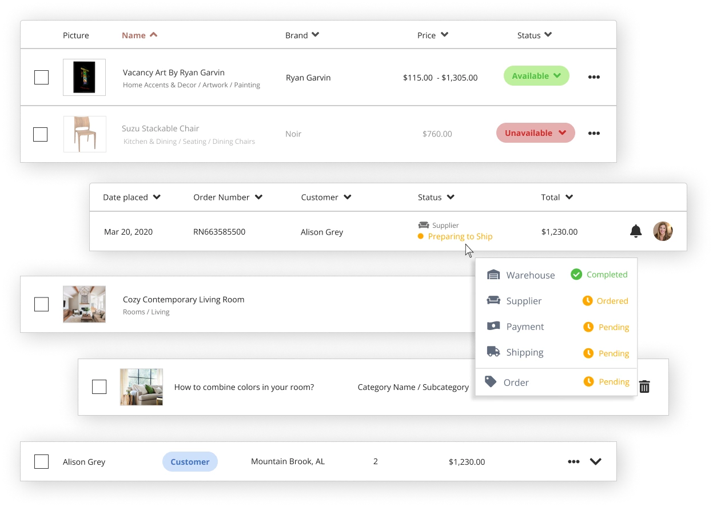This screenshot has height=507, width=713.
Task: Sort orders by Customer column
Action: coord(326,197)
